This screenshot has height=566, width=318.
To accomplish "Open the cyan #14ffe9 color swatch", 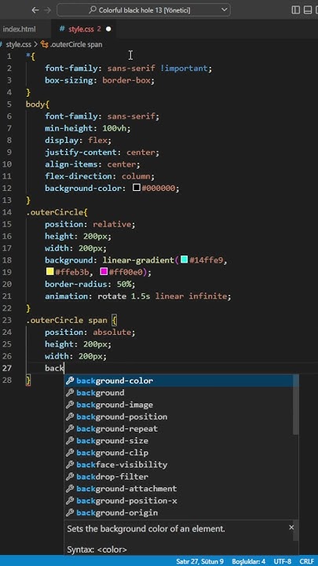I will (x=184, y=259).
